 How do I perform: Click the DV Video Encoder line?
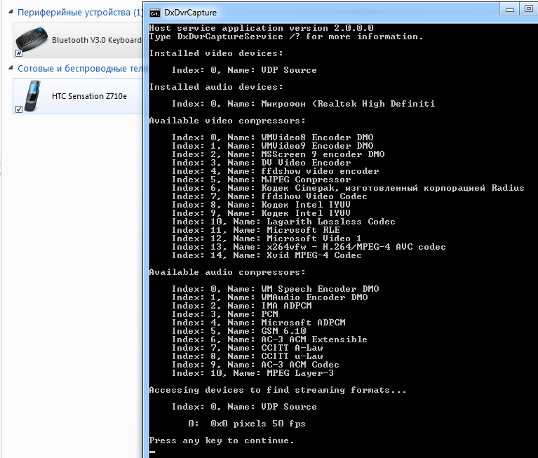pyautogui.click(x=261, y=162)
